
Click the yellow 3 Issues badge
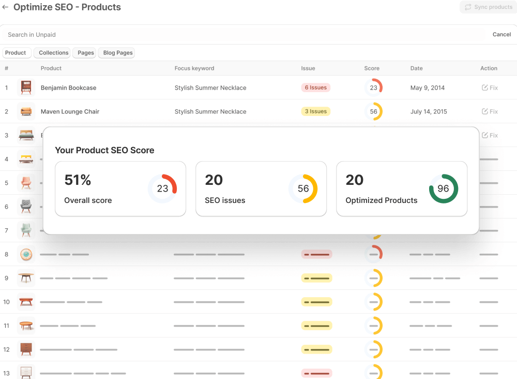click(x=315, y=111)
